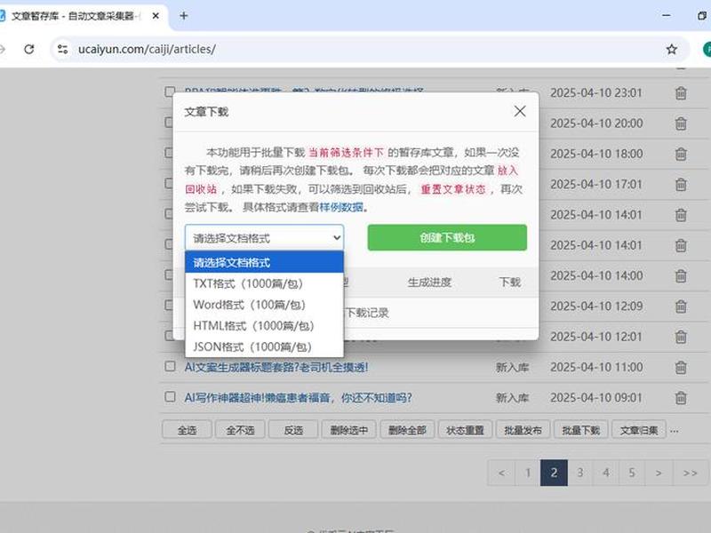Expand more actions ellipsis after 文章归集
711x533 pixels.
point(675,431)
